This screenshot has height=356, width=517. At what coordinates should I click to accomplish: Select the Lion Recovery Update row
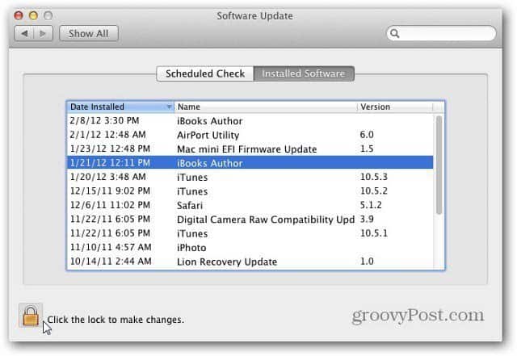250,262
